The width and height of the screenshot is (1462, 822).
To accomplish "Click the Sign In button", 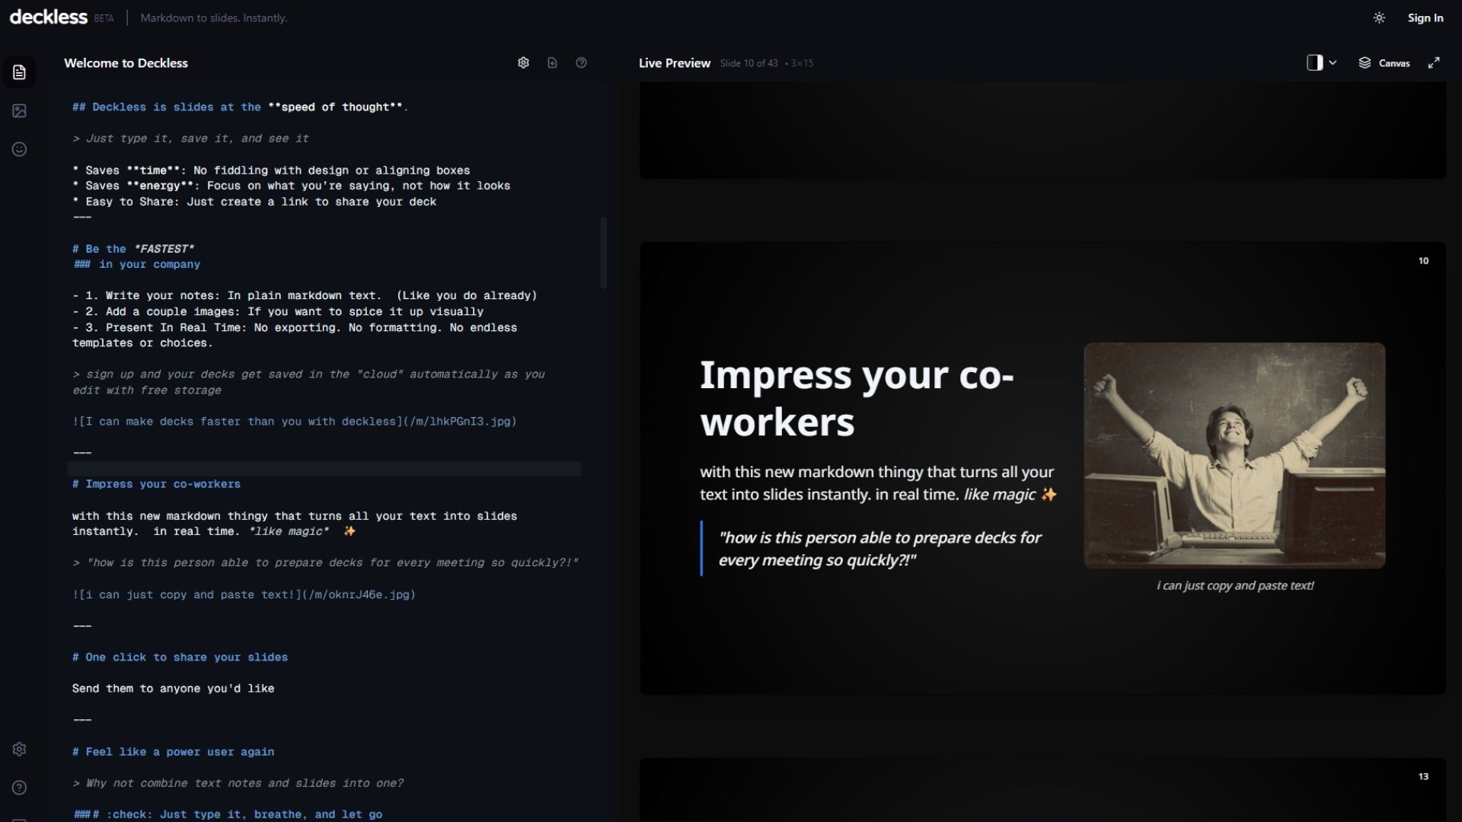I will tap(1425, 18).
